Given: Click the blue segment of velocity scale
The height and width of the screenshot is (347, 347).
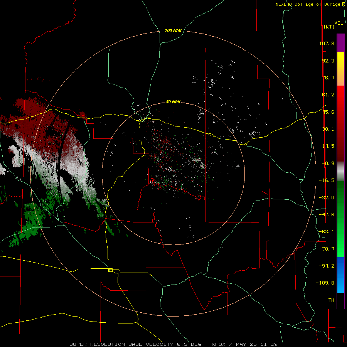Looking at the screenshot, I should coord(340,275).
